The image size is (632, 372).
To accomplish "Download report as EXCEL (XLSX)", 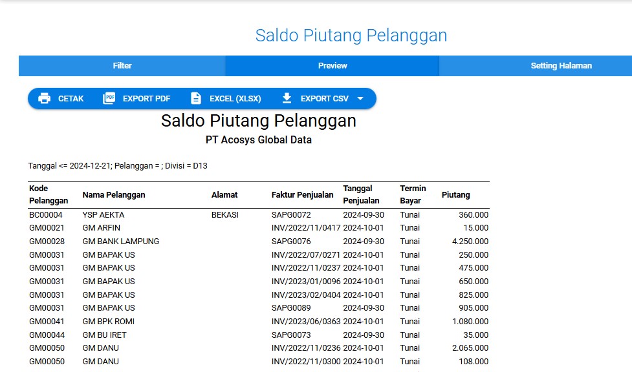I will pyautogui.click(x=235, y=99).
